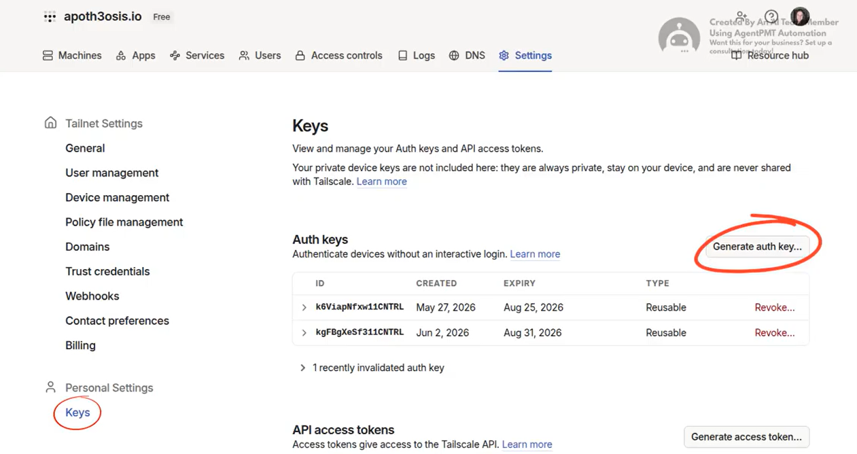Follow Learn more about private device keys
The image size is (857, 454).
click(382, 181)
